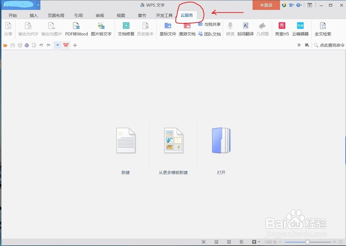Click the zoom slider handle
This screenshot has height=246, width=346.
(x=307, y=242)
